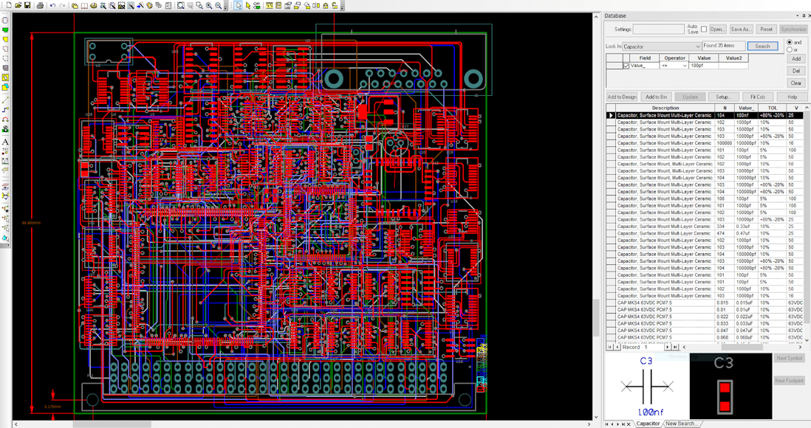Click the open book library icon

84,5
